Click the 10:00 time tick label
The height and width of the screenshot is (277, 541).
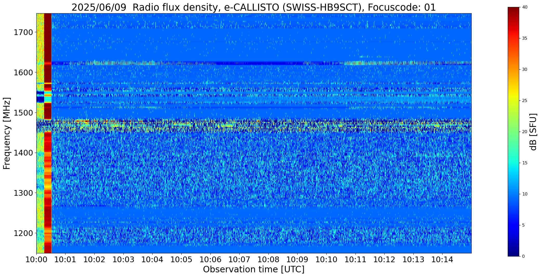coord(36,260)
